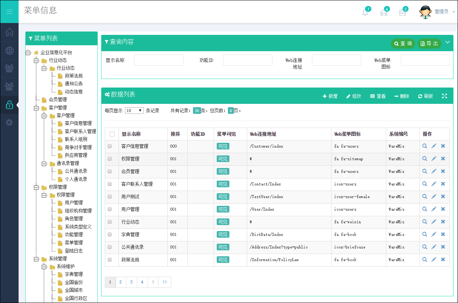
Task: Toggle the hamburger sidebar menu
Action: (x=10, y=12)
